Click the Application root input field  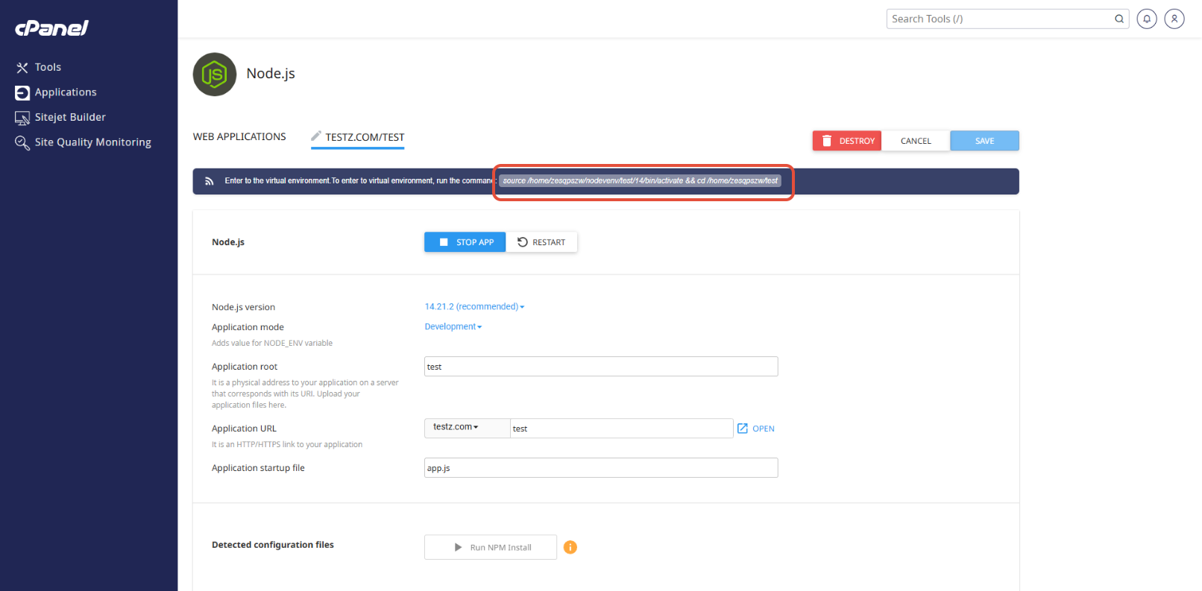click(601, 367)
